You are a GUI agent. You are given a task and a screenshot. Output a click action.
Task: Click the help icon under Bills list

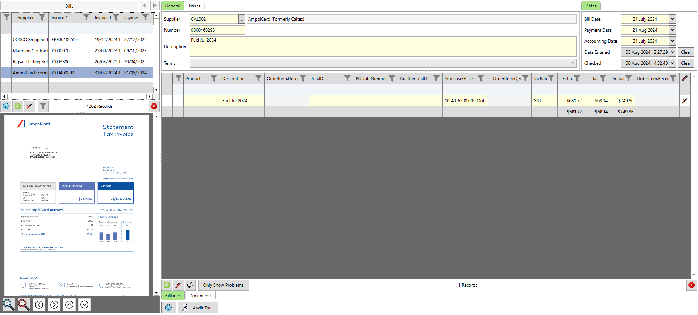pyautogui.click(x=6, y=106)
